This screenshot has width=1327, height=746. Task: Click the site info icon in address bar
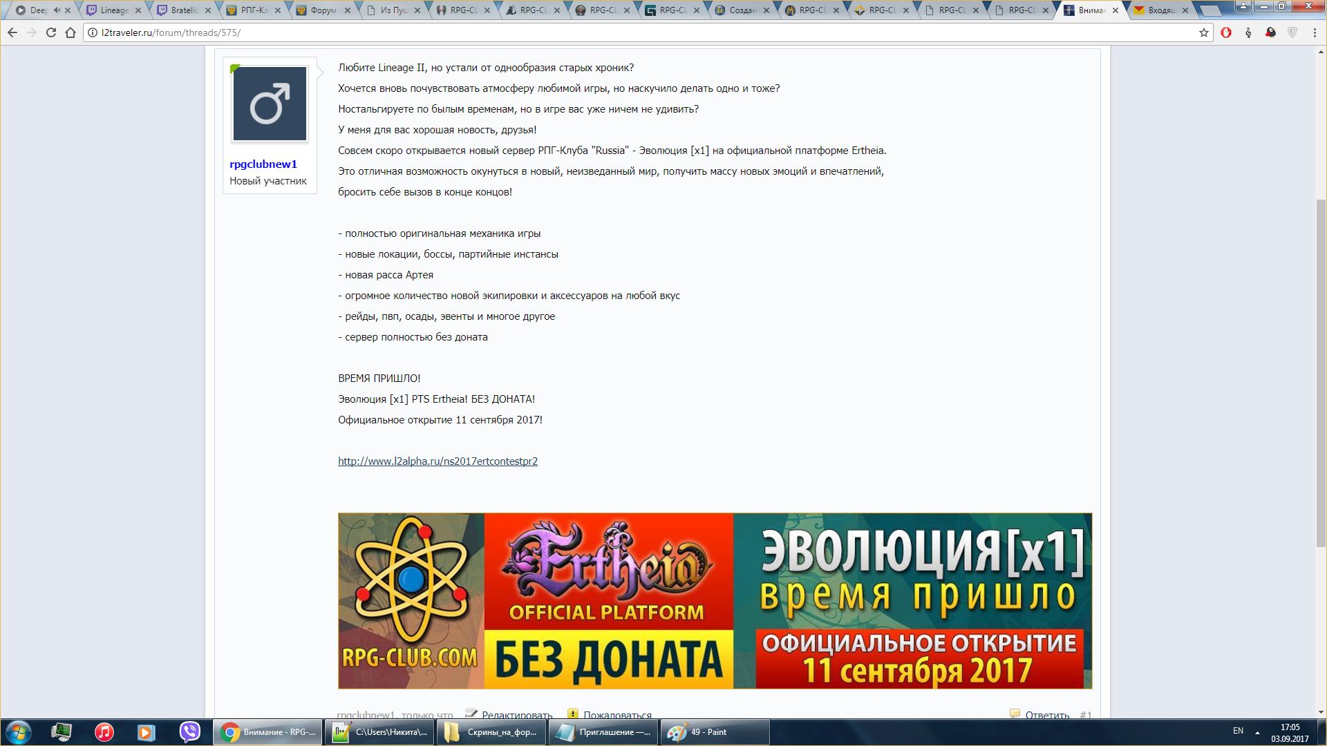(93, 32)
